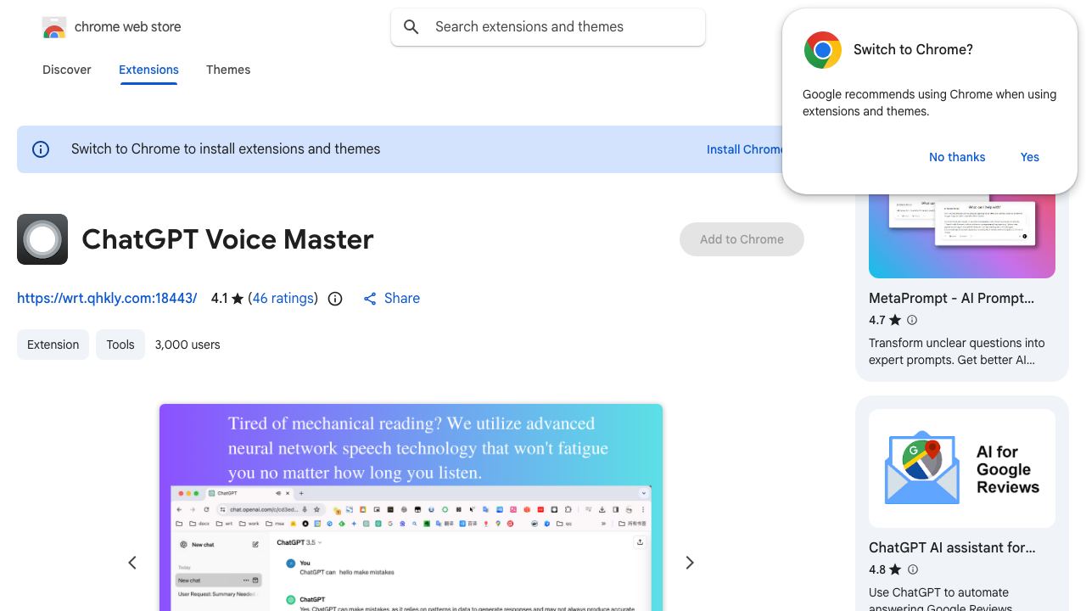The height and width of the screenshot is (611, 1086).
Task: Click the chrome web store title text
Action: point(128,27)
